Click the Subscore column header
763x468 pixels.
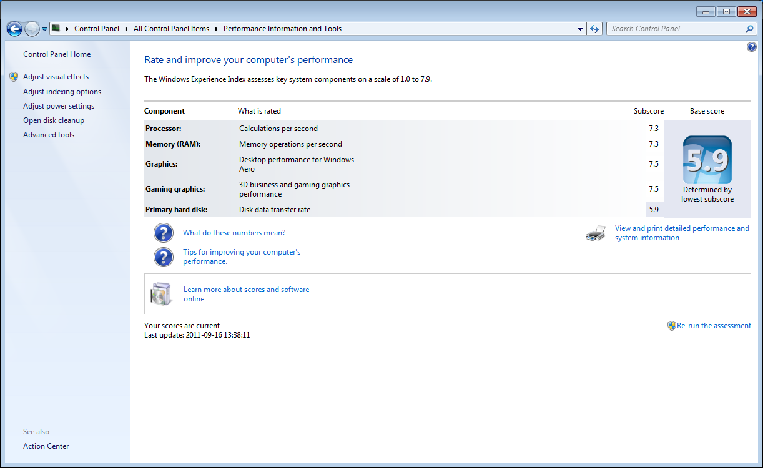[649, 111]
